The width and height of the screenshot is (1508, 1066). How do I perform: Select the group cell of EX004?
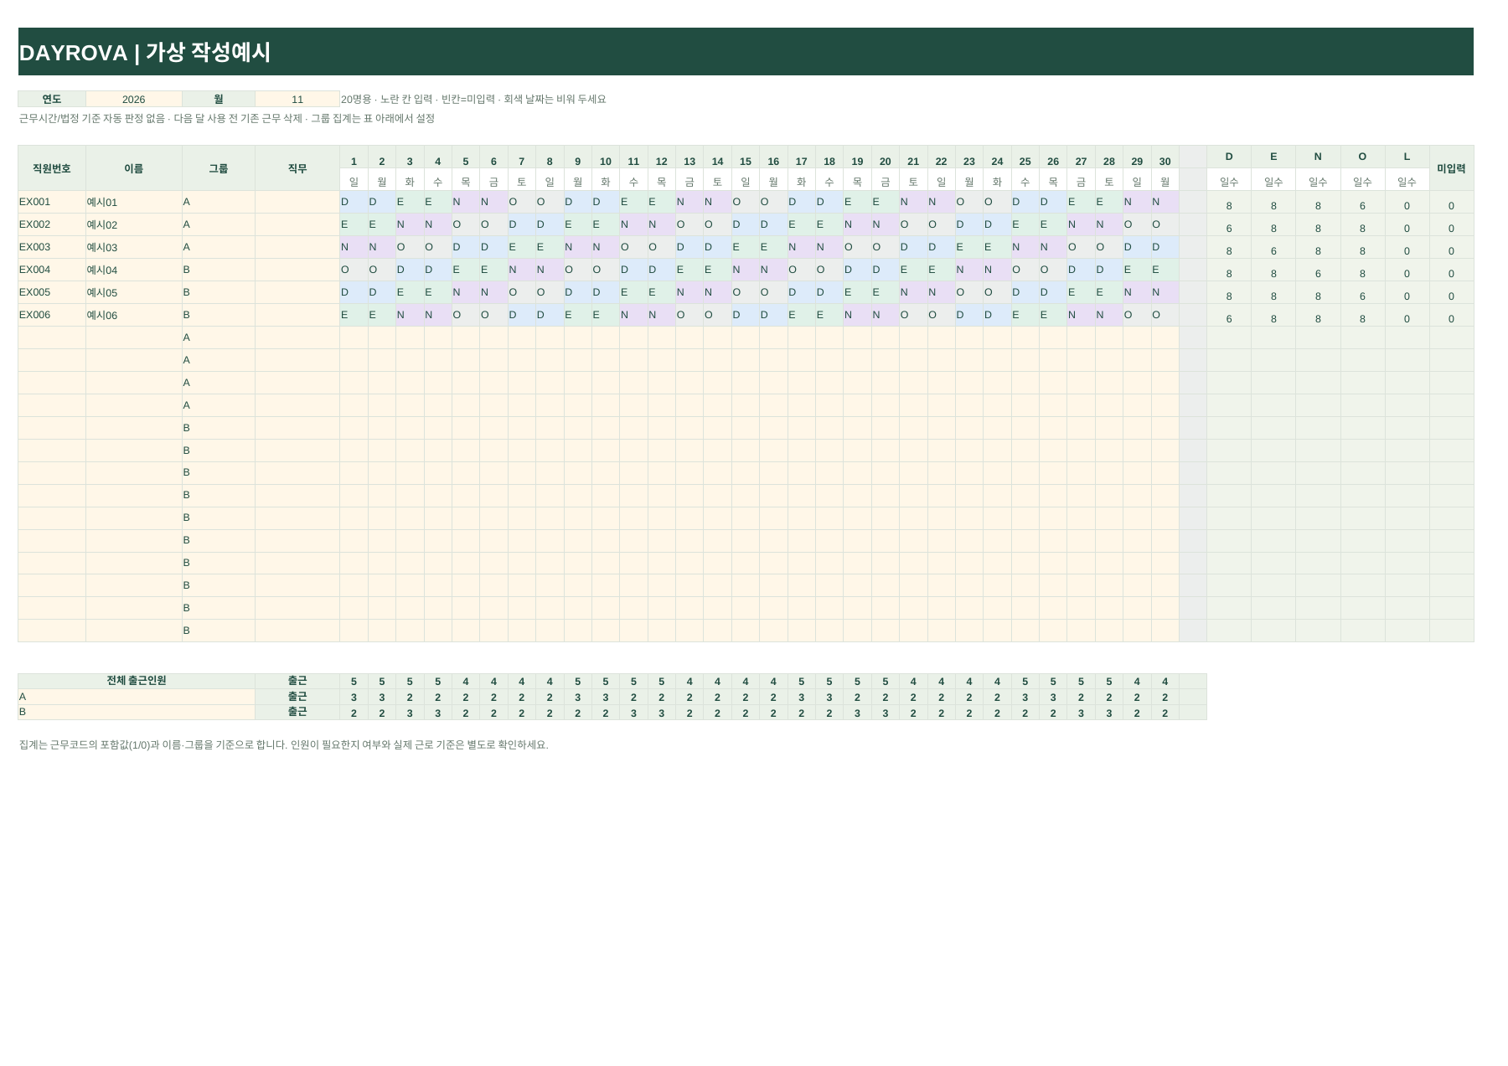(x=219, y=270)
